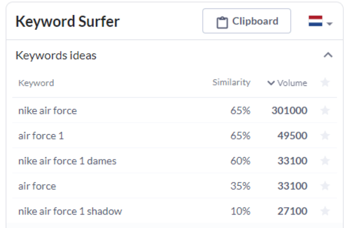Click the star icon in table header

click(x=325, y=82)
